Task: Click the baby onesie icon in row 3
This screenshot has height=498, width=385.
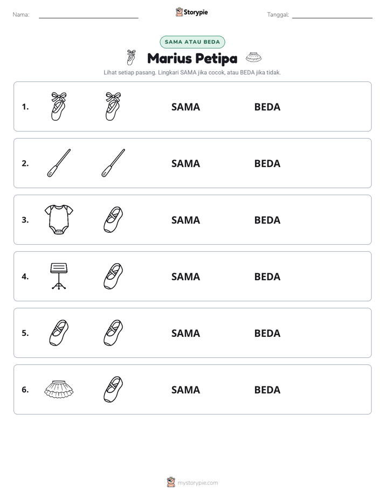Action: [59, 219]
